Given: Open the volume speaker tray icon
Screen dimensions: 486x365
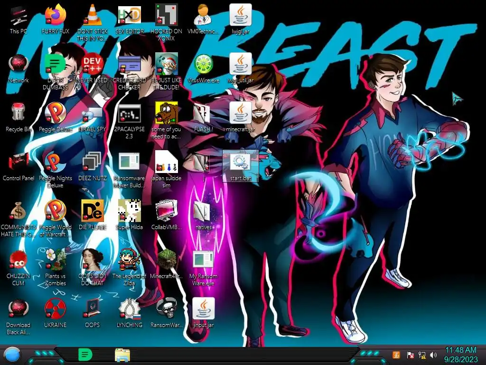Looking at the screenshot, I should click(x=433, y=355).
